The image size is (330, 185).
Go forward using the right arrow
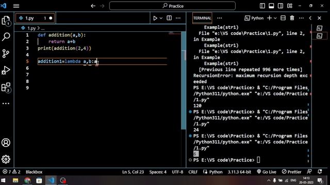pos(102,6)
